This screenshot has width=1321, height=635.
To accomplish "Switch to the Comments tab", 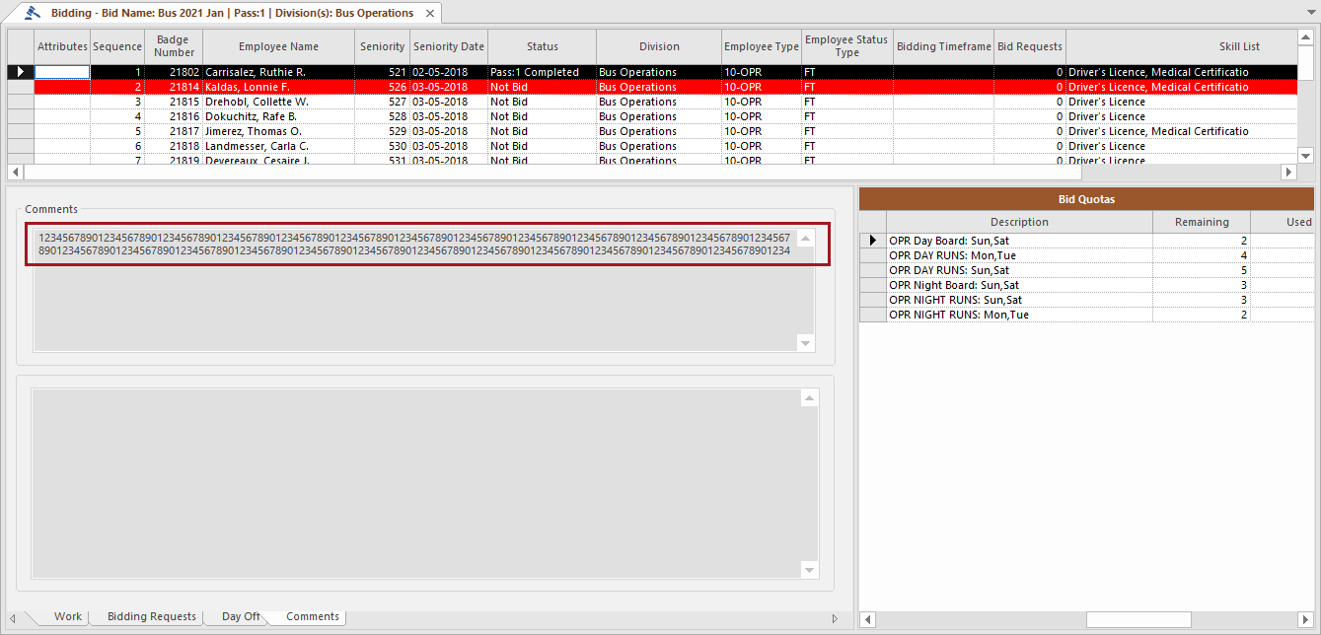I will [311, 616].
